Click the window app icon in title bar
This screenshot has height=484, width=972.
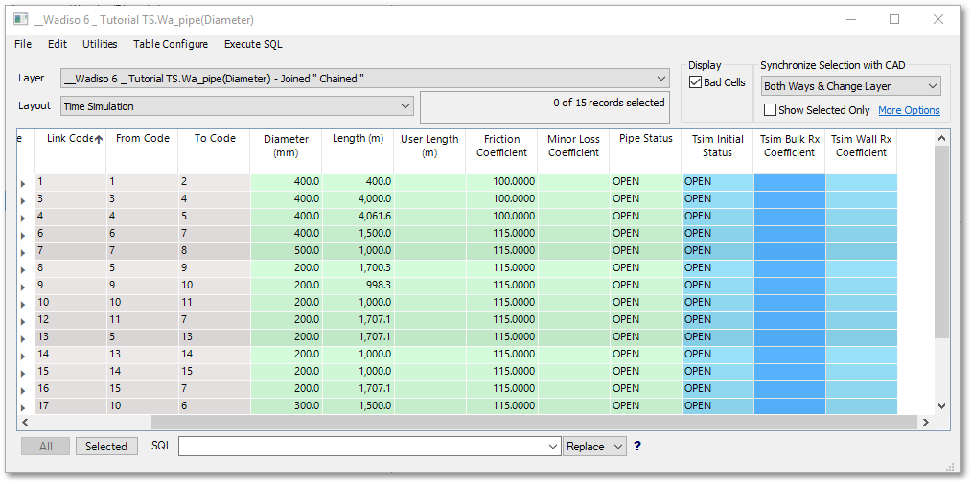tap(20, 19)
